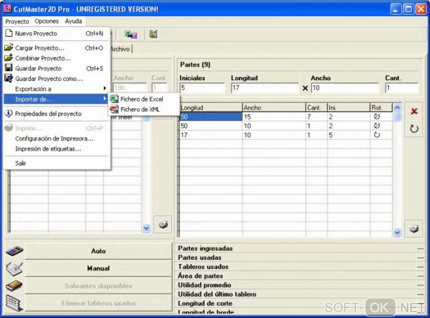The image size is (430, 318).
Task: Click the Utilidad promedio statistic row
Action: click(x=300, y=285)
